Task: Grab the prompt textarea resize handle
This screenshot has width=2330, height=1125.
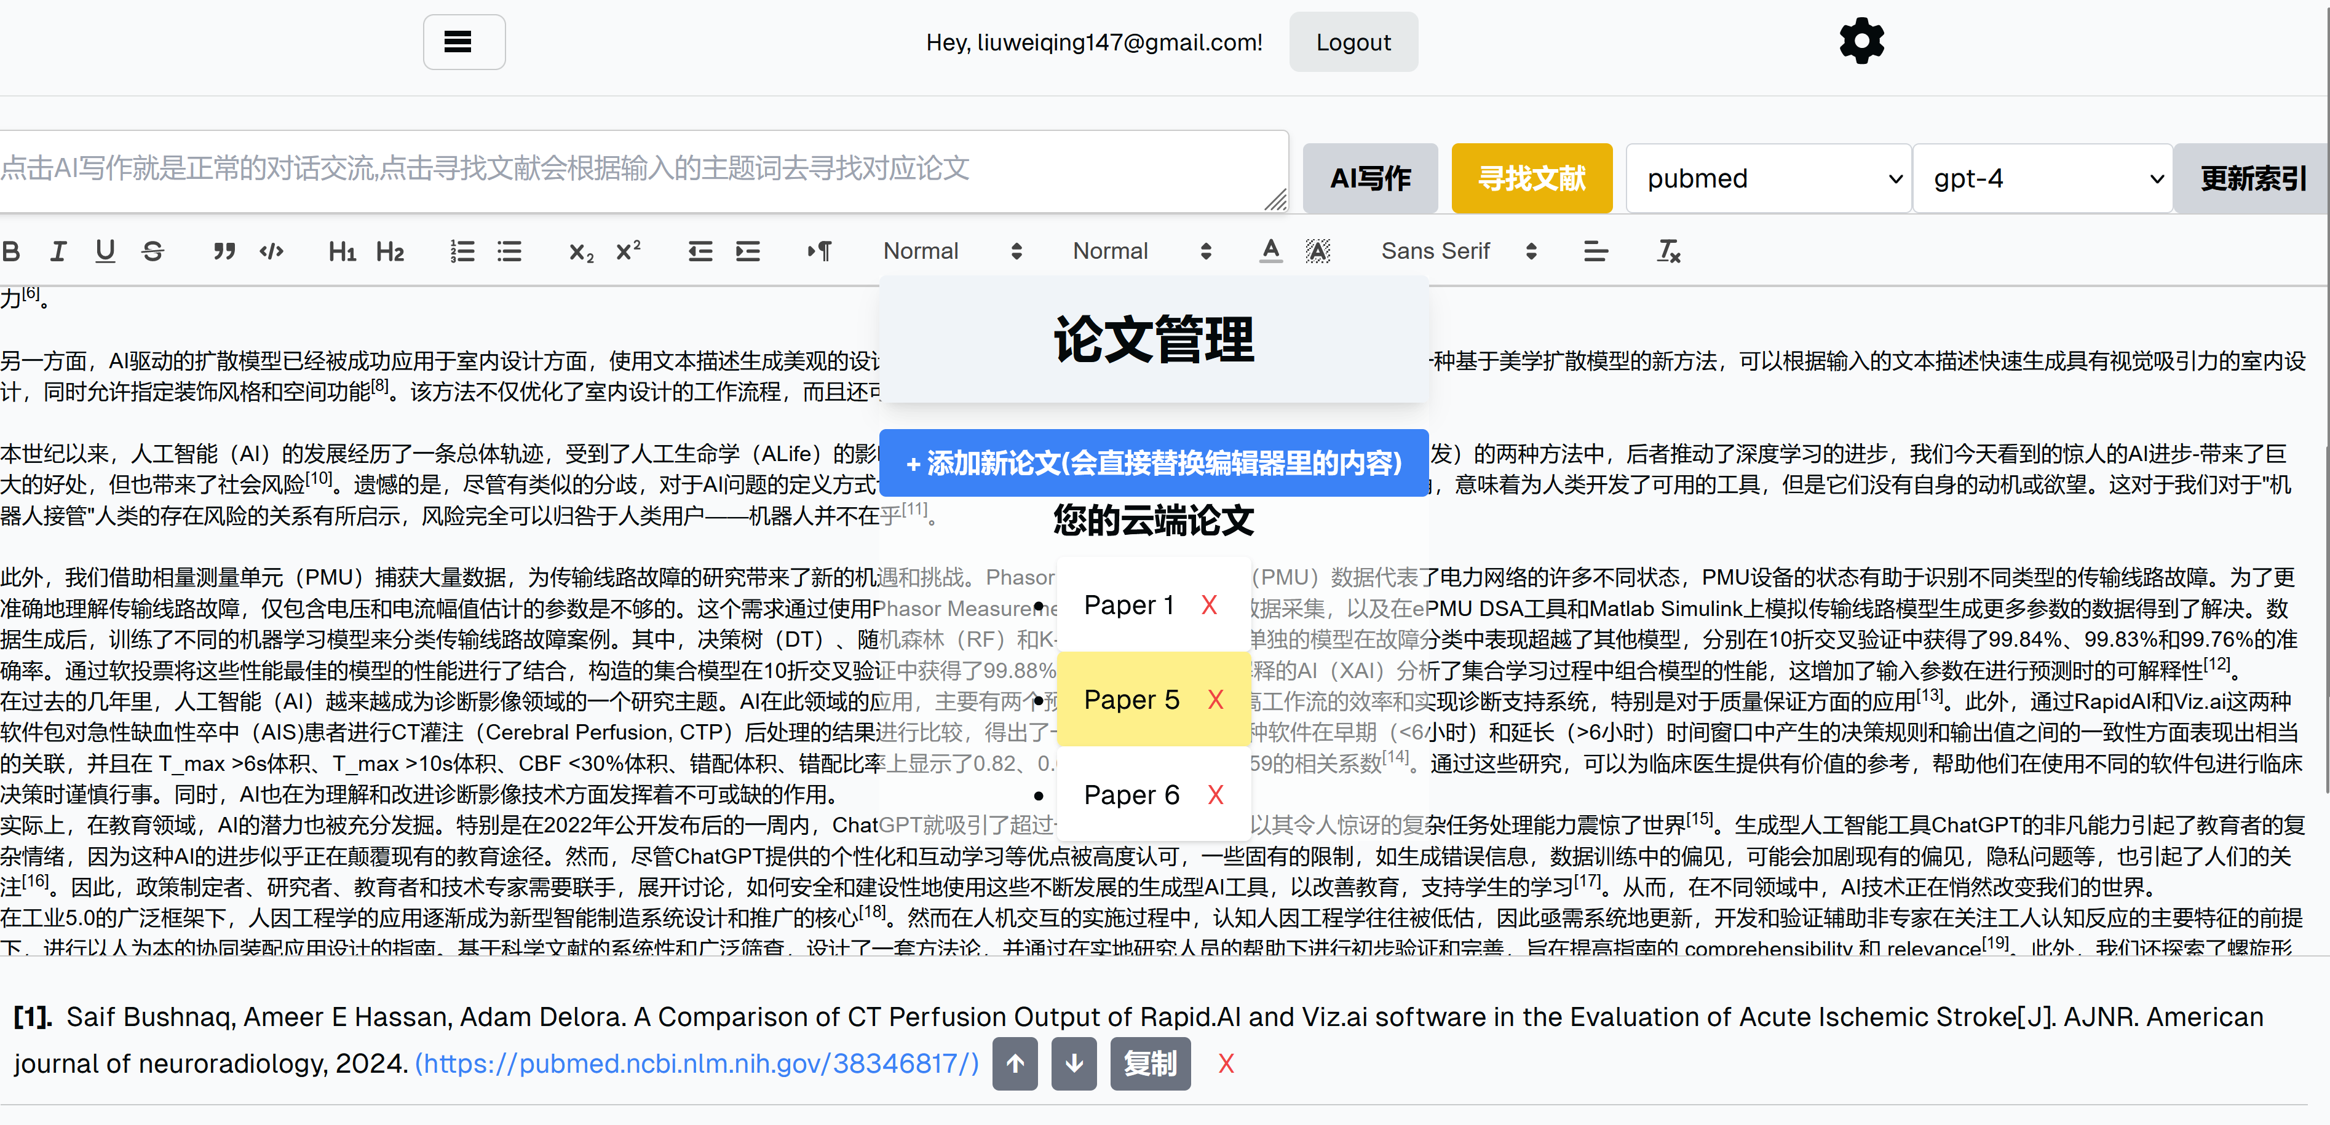Action: click(1275, 200)
